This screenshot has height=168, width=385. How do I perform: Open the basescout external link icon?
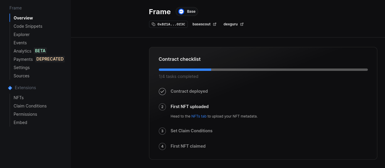point(215,24)
